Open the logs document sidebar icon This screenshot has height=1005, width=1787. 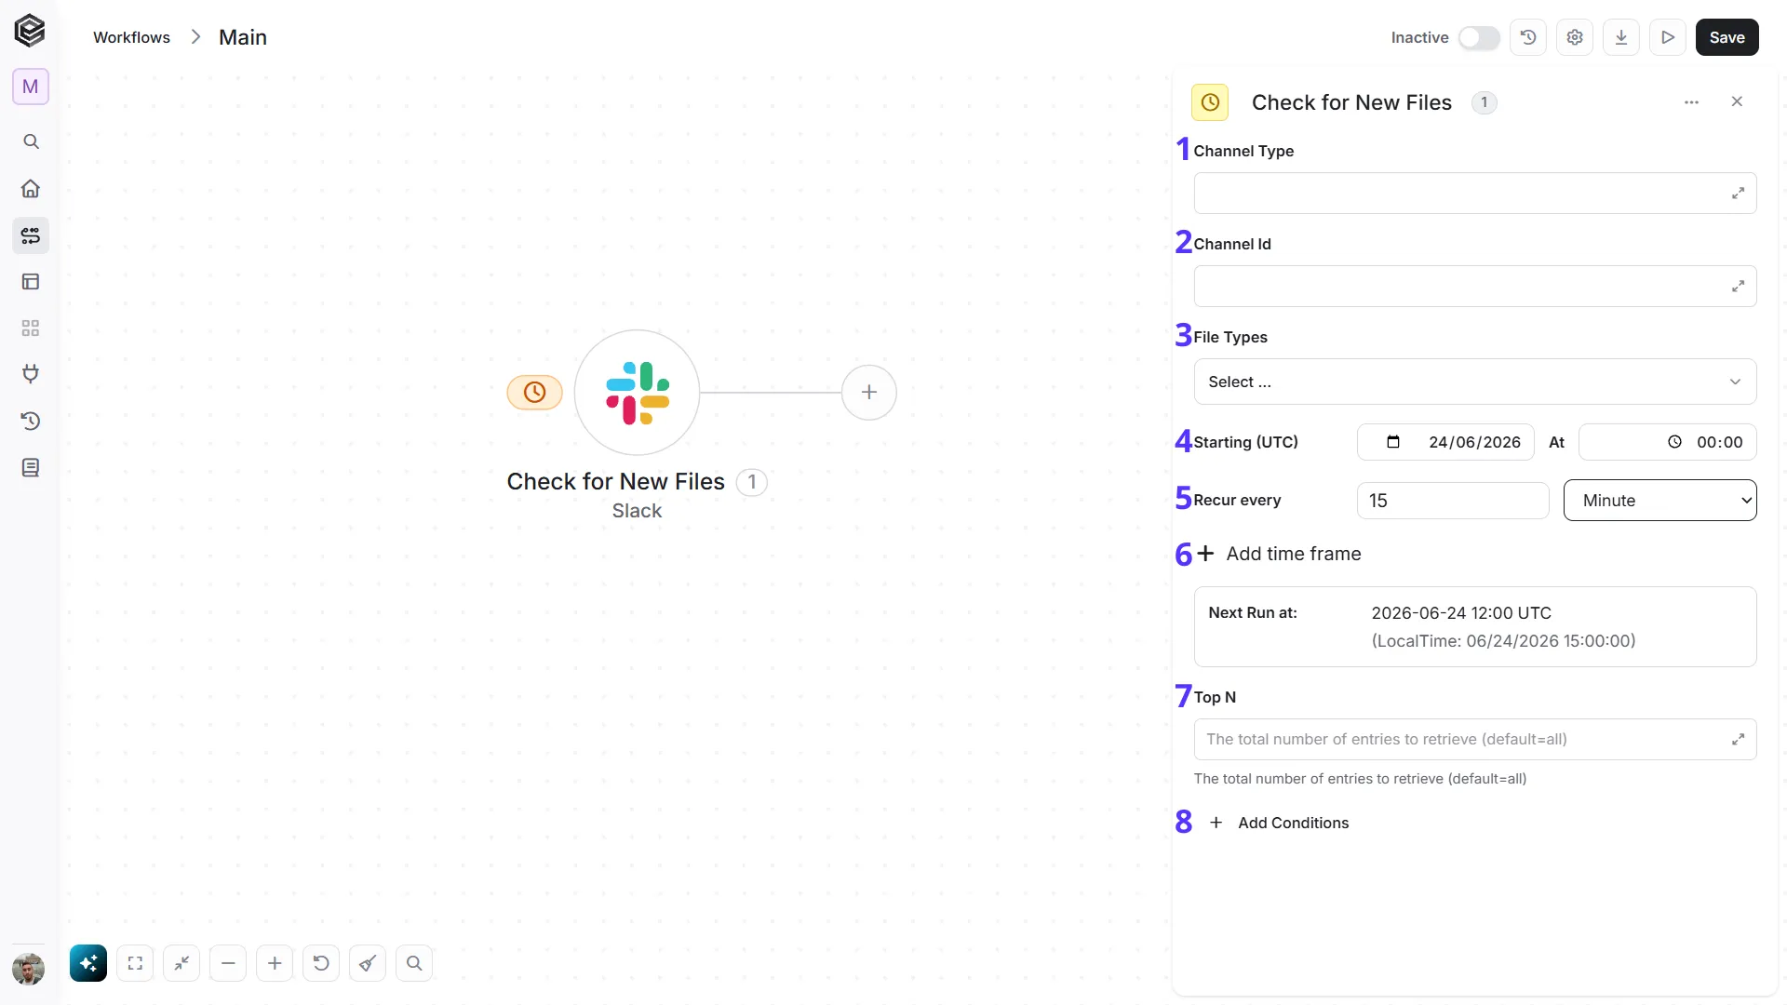coord(31,467)
